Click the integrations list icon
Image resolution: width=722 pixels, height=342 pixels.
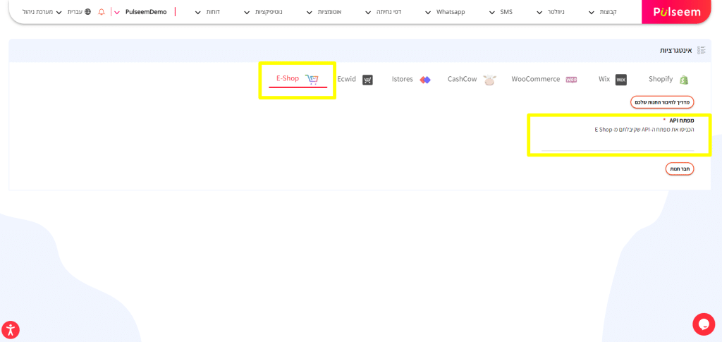(702, 50)
